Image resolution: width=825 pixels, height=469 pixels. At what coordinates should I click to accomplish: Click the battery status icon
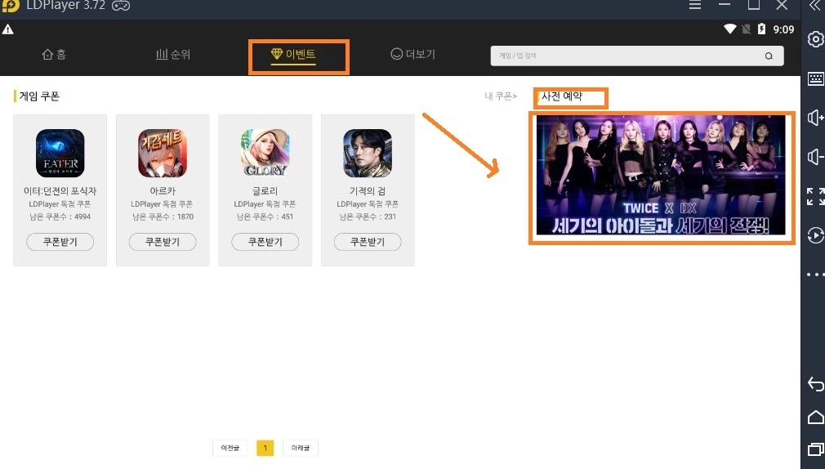[x=761, y=29]
